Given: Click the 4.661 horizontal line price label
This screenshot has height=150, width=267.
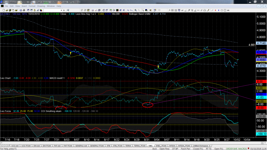Looking at the screenshot, I should 252,45.
